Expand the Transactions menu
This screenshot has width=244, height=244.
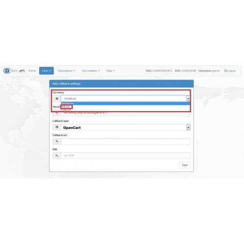(66, 71)
